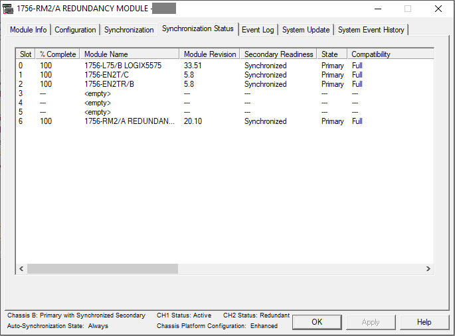Click 100 percent complete of slot 1
The height and width of the screenshot is (336, 455).
pyautogui.click(x=46, y=75)
